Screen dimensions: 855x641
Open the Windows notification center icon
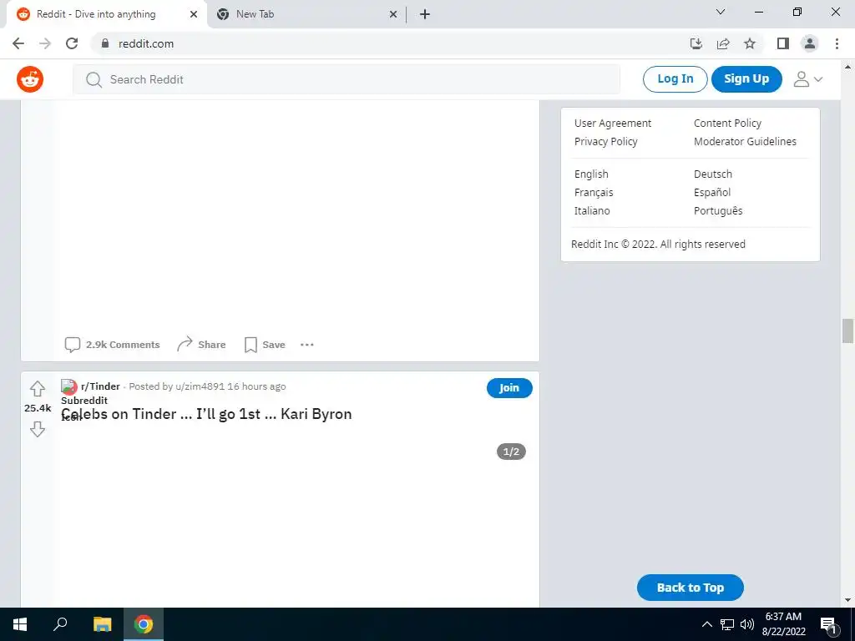point(828,624)
